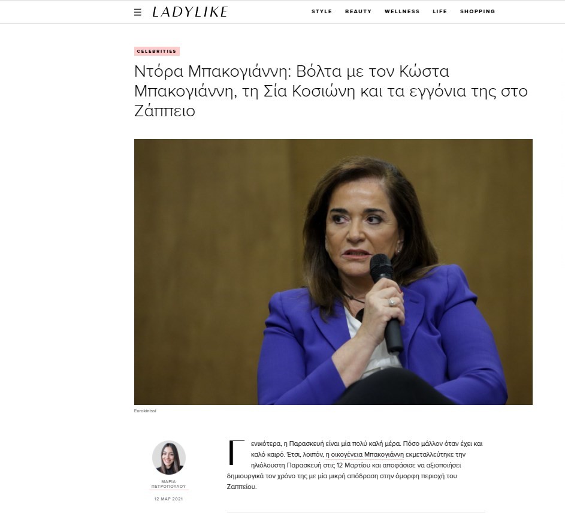Click the drop cap letter Γ

pos(237,452)
